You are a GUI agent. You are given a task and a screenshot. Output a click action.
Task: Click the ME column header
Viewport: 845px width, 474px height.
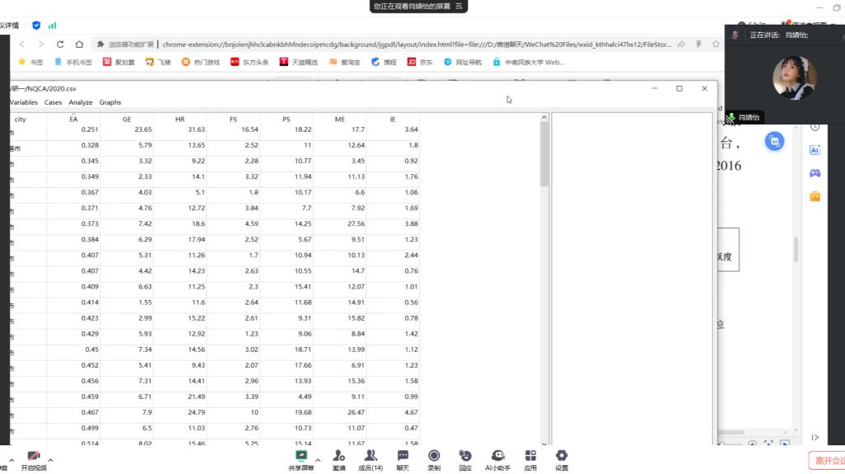tap(339, 119)
